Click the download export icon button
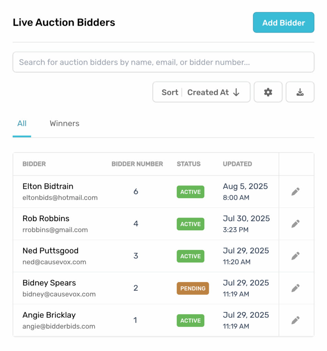This screenshot has width=327, height=351. [300, 92]
